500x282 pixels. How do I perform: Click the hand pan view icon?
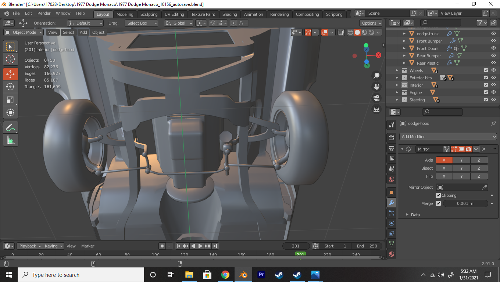(x=376, y=87)
